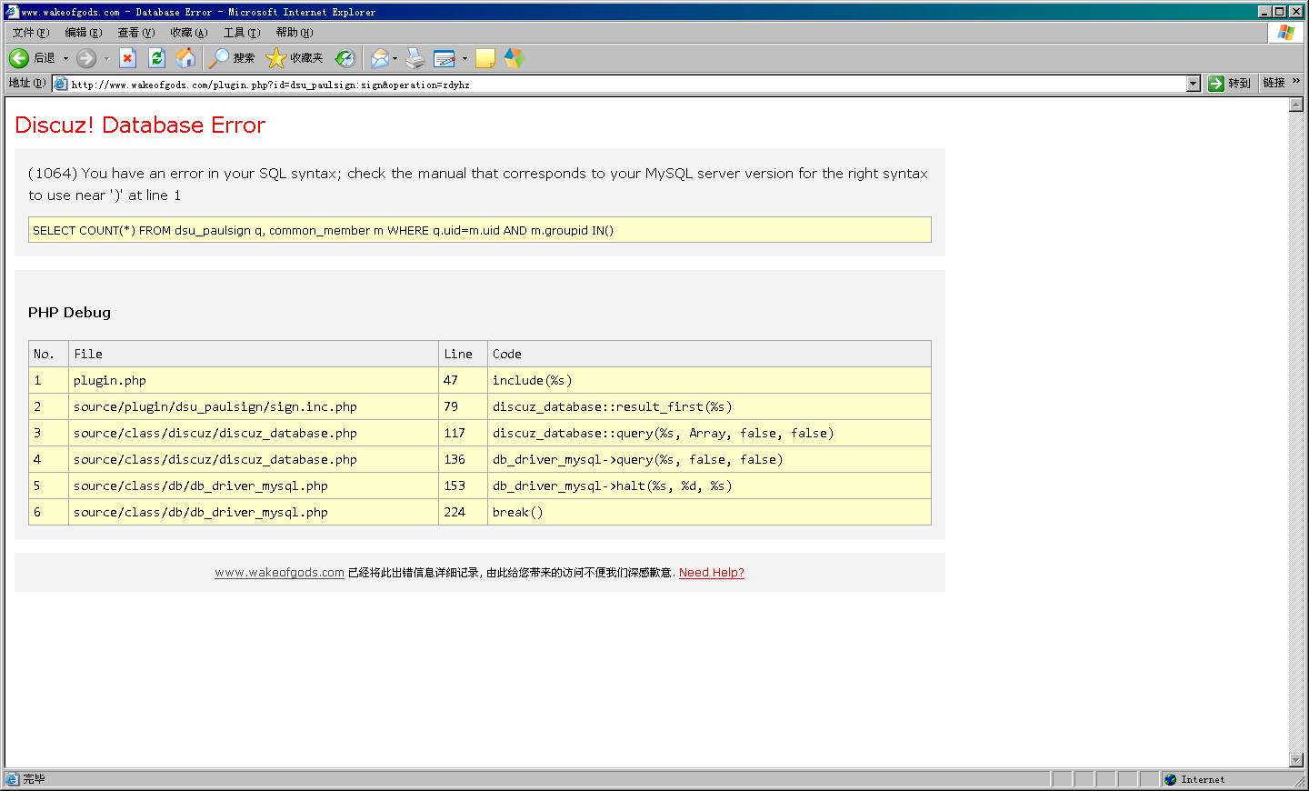Viewport: 1309px width, 791px height.
Task: Click the db_driver_mysql->halt code cell
Action: tap(709, 486)
